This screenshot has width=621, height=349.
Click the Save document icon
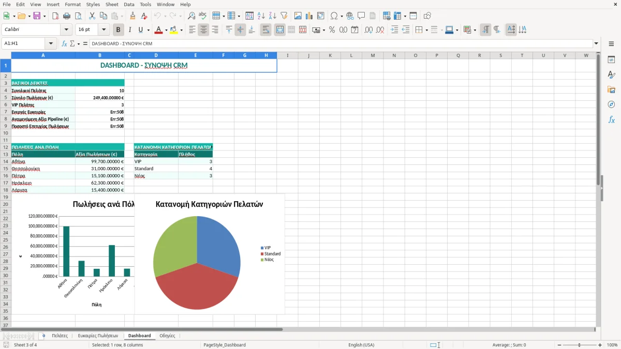point(37,16)
